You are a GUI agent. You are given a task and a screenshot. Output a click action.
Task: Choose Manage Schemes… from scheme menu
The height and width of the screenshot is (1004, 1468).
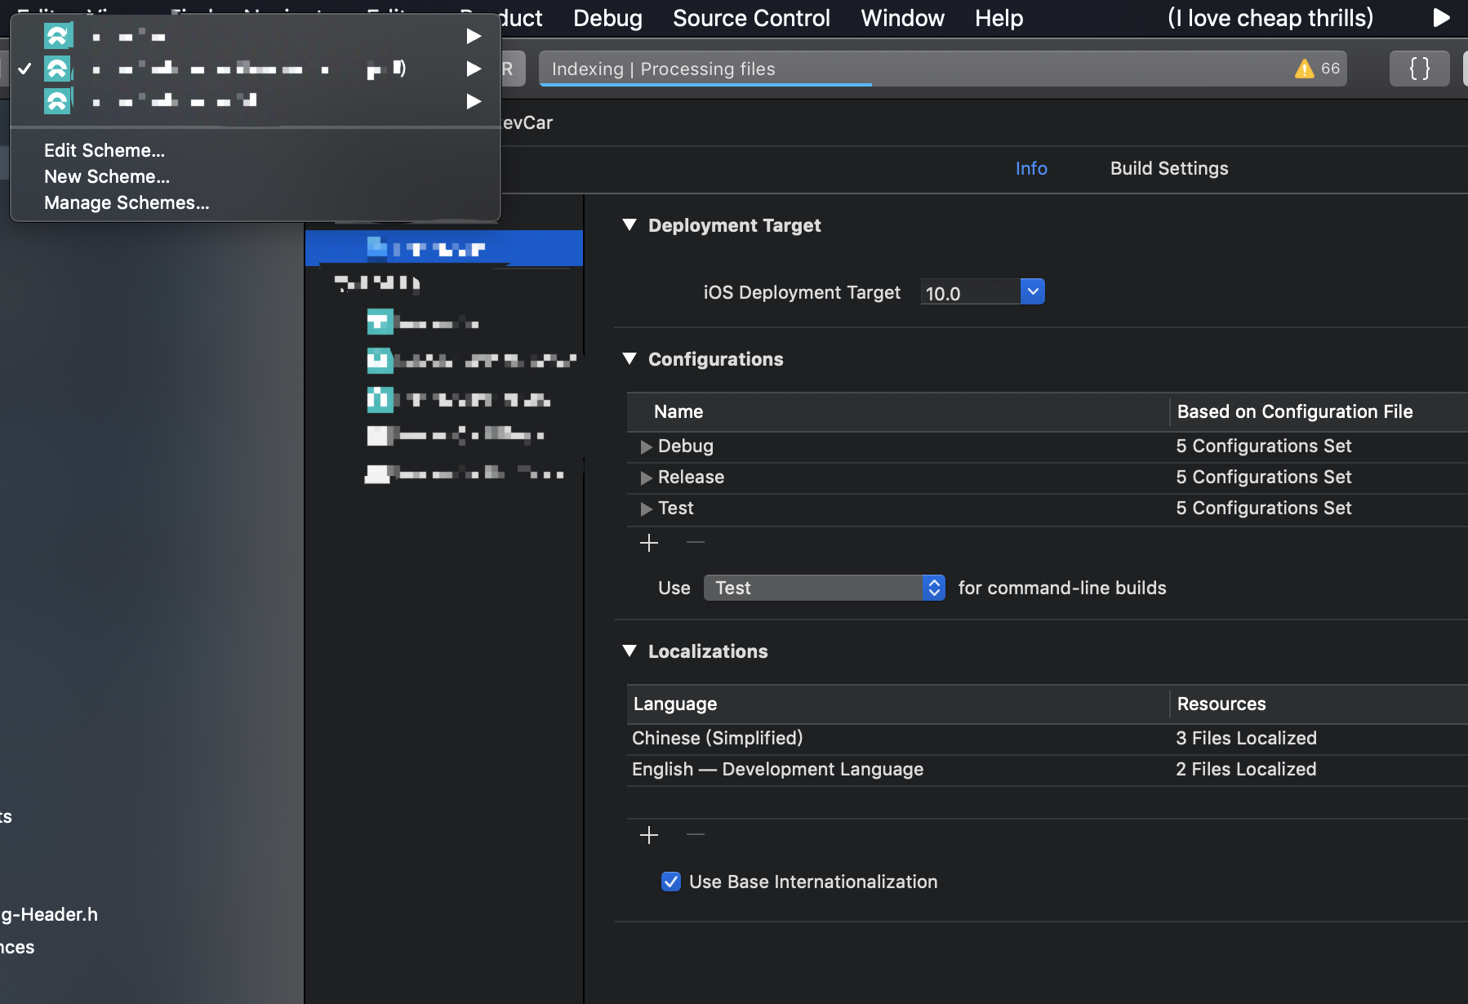[x=127, y=202]
